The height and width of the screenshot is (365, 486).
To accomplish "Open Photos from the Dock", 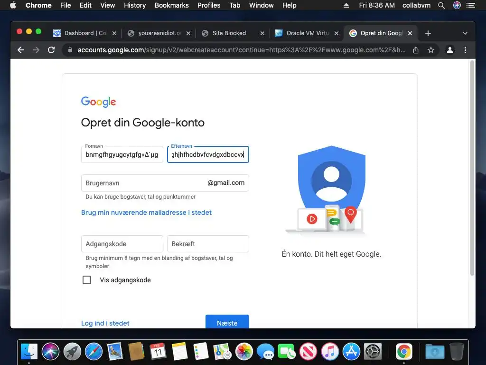I will 244,352.
